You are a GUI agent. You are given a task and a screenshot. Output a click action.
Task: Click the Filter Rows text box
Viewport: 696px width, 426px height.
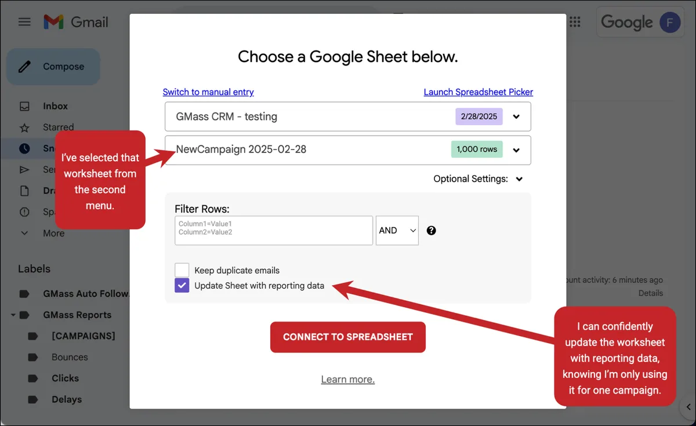click(274, 231)
